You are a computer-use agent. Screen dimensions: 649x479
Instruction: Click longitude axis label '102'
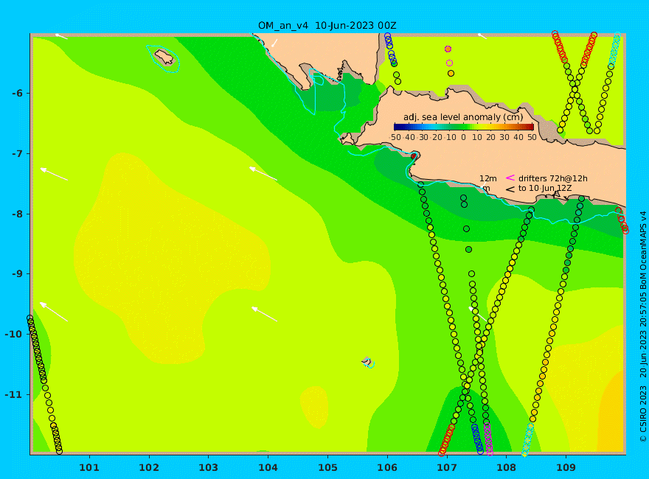point(149,468)
